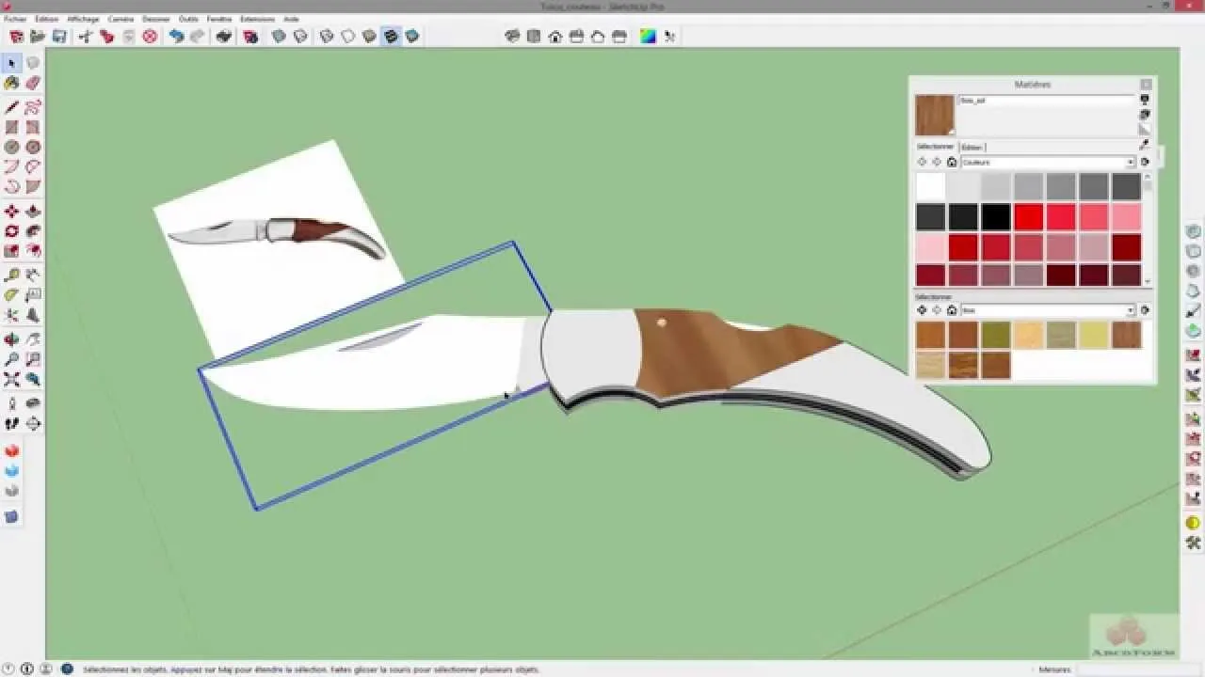This screenshot has height=677, width=1205.
Task: Pick the Eraser tool
Action: pyautogui.click(x=33, y=84)
